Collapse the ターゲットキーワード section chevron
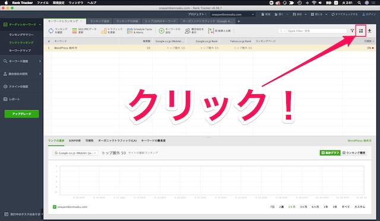Screen dimensions: 380x221 40,24
